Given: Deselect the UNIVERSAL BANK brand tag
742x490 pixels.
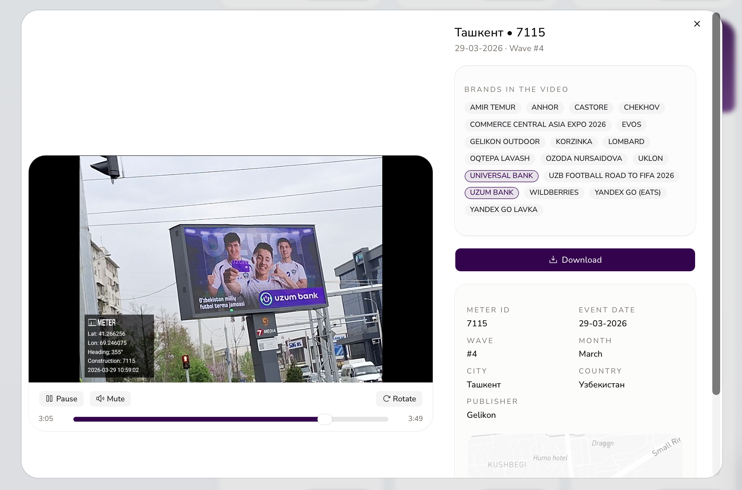Looking at the screenshot, I should click(501, 176).
